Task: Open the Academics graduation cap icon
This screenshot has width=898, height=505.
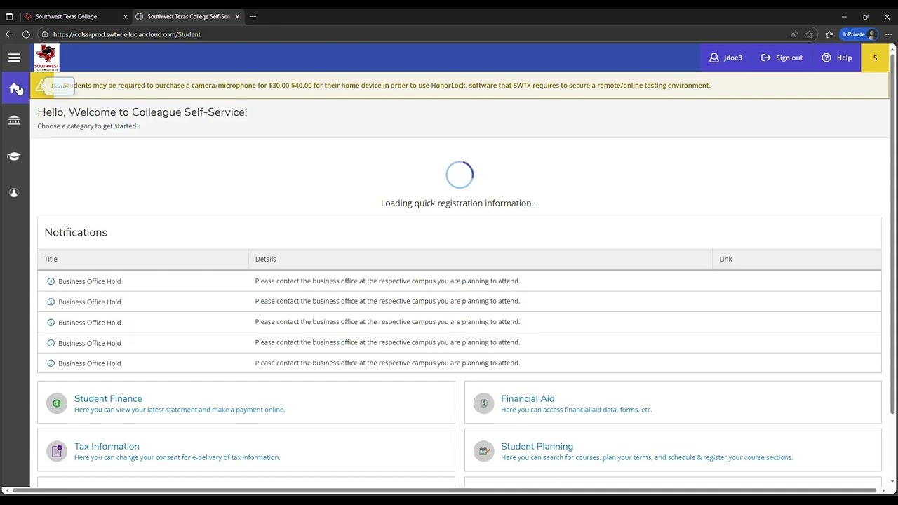Action: [14, 156]
